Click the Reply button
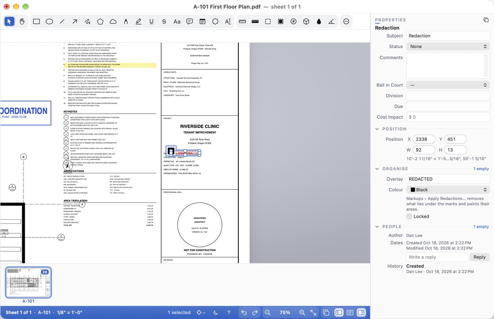This screenshot has width=494, height=319. pyautogui.click(x=480, y=257)
